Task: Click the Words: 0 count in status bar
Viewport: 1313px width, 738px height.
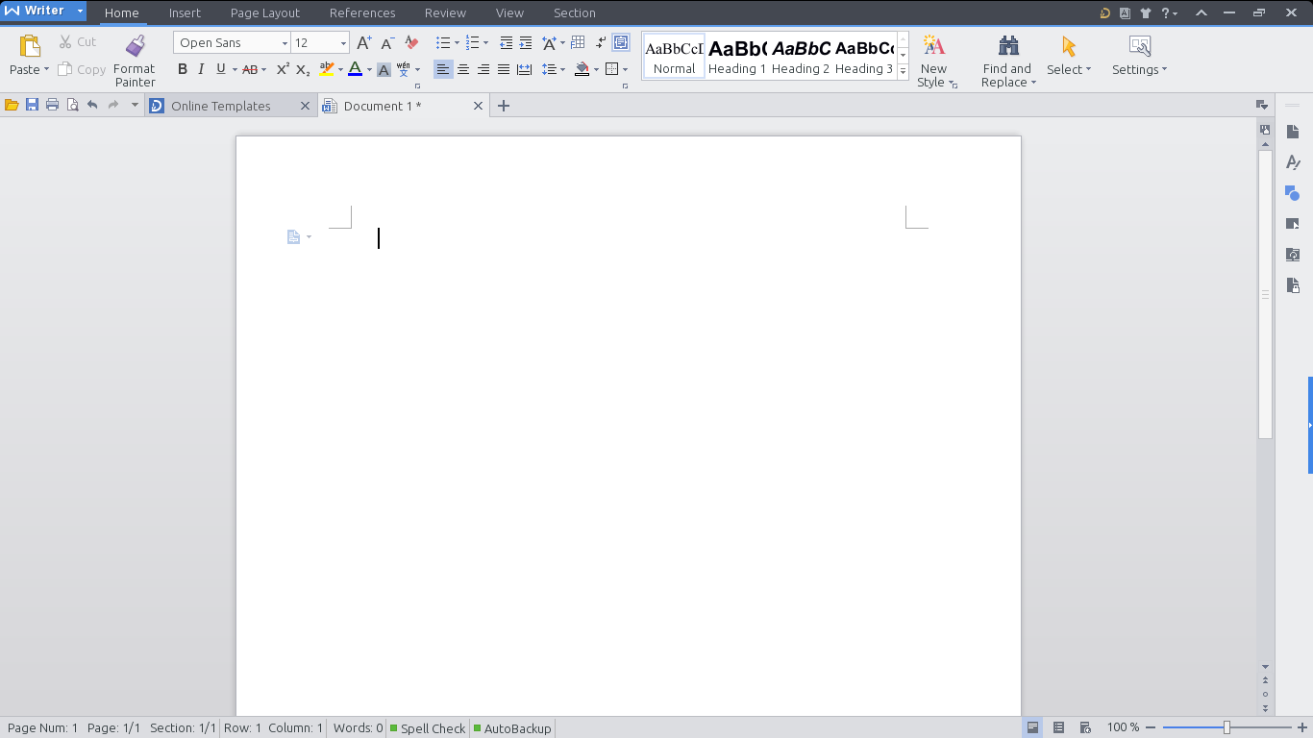Action: 358,728
